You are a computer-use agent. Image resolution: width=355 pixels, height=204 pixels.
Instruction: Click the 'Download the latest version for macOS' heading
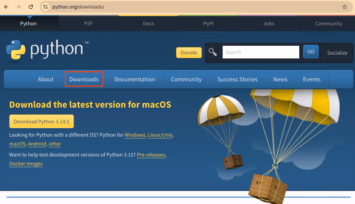tap(90, 105)
